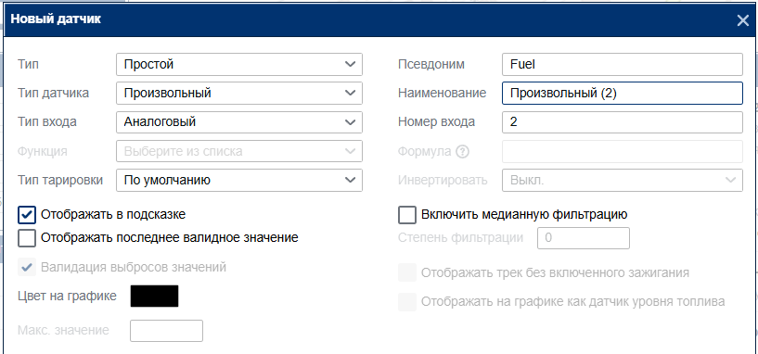
Task: Click the Номер входа input field
Action: [x=623, y=122]
